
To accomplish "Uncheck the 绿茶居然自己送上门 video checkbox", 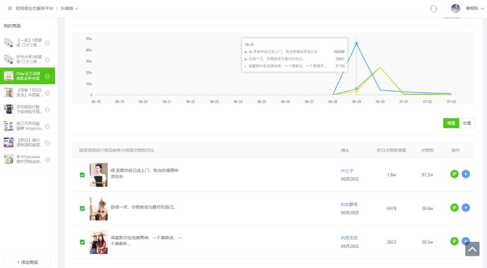I will (82, 175).
